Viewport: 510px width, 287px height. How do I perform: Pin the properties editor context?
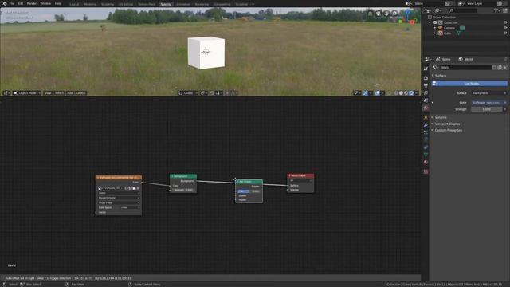(505, 59)
